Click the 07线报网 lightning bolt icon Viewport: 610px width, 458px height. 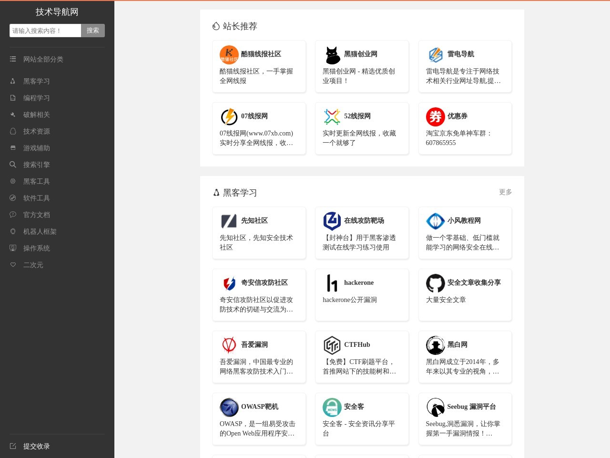coord(229,116)
